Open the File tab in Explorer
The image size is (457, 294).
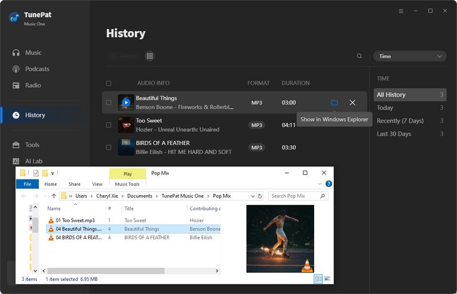(27, 184)
